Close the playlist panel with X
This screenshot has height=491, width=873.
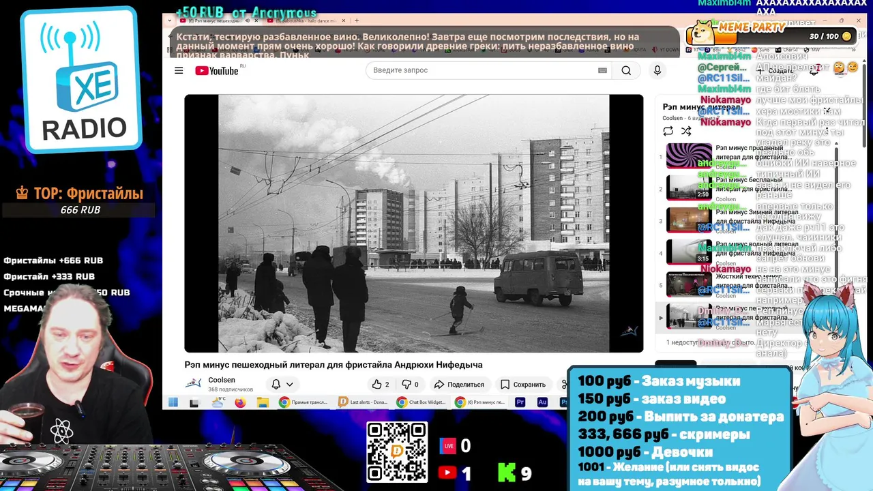(x=827, y=110)
